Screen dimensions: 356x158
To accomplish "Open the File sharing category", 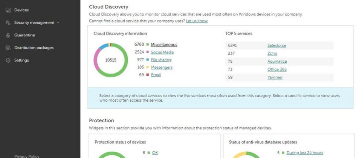I will (x=161, y=60).
